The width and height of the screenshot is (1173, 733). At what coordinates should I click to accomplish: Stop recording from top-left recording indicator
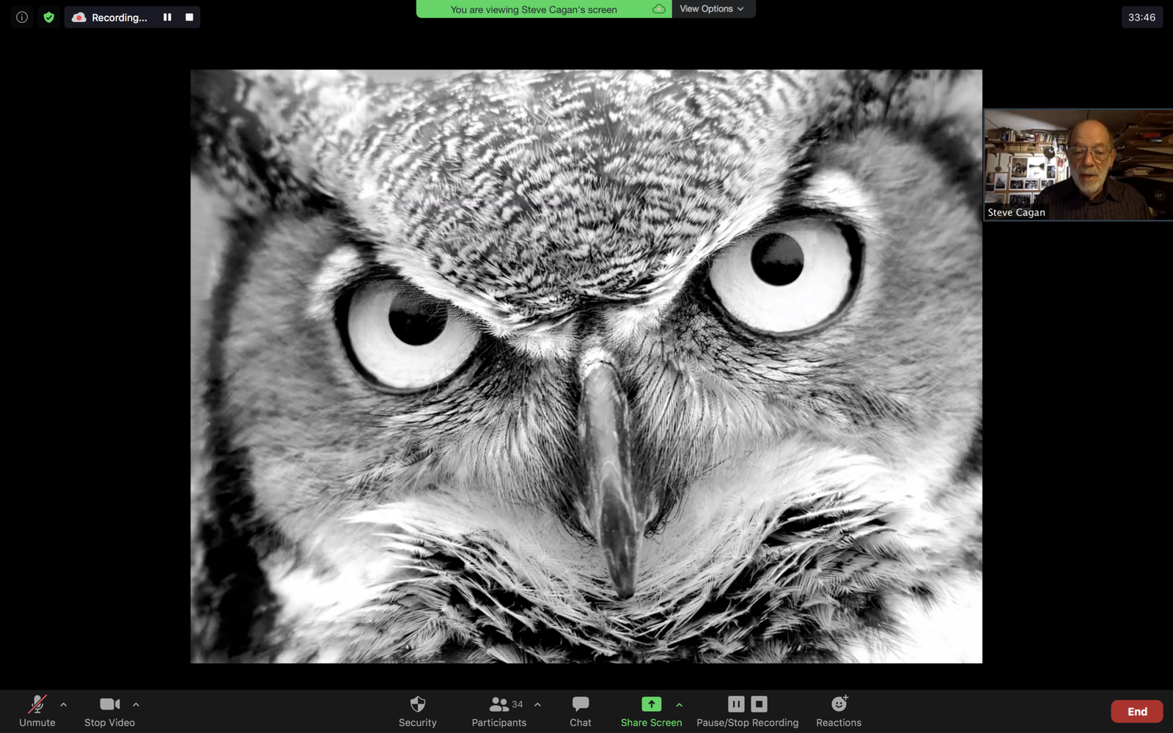[189, 17]
